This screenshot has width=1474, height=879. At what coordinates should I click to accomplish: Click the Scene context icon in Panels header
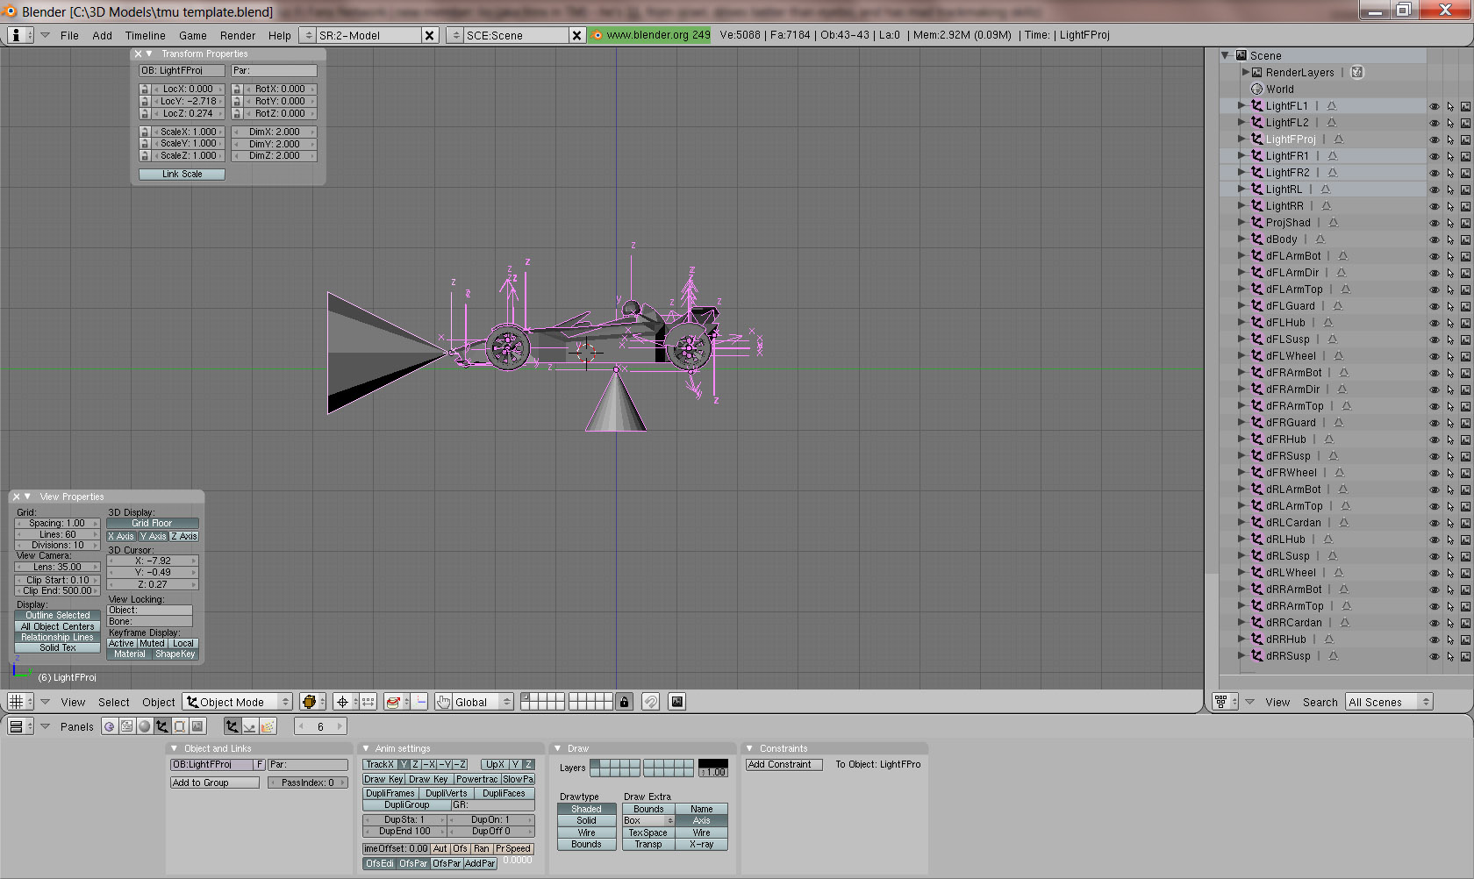(197, 726)
